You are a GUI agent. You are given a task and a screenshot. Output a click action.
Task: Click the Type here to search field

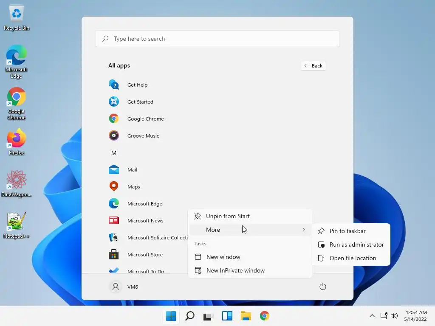(x=217, y=39)
